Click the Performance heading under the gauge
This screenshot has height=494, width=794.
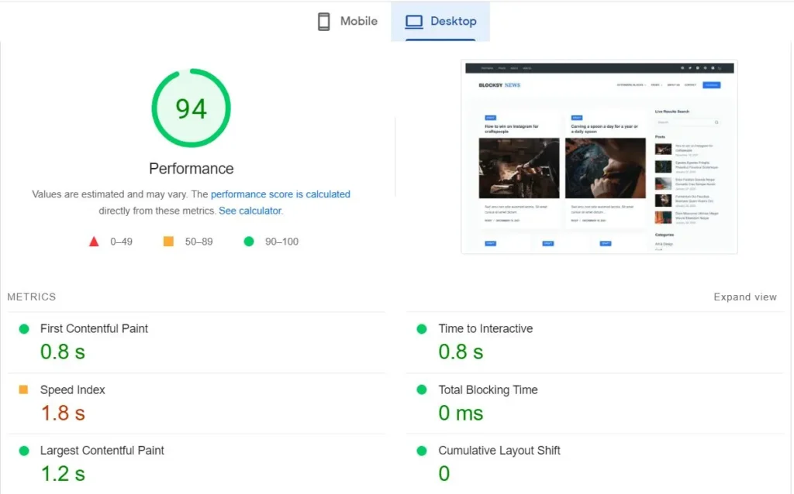pos(192,169)
